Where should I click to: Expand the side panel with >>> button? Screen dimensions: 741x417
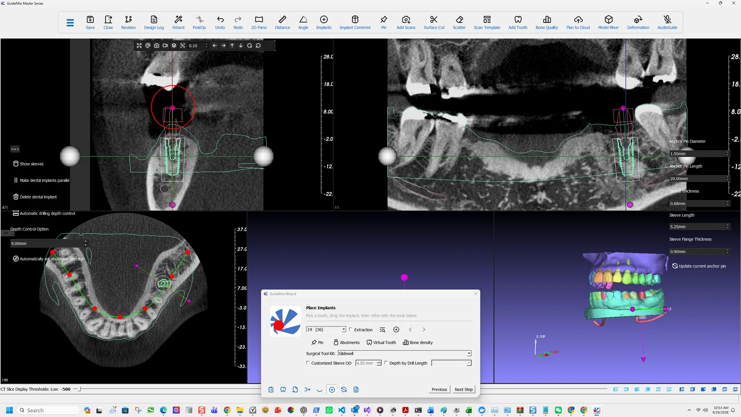[x=15, y=149]
